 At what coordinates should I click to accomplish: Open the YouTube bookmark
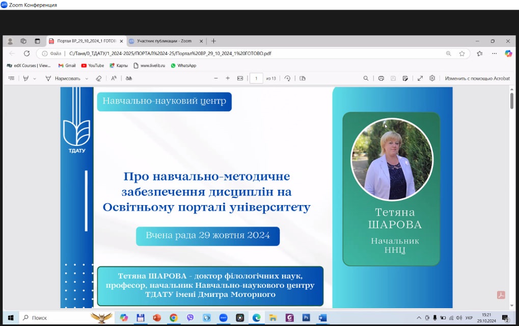[92, 66]
